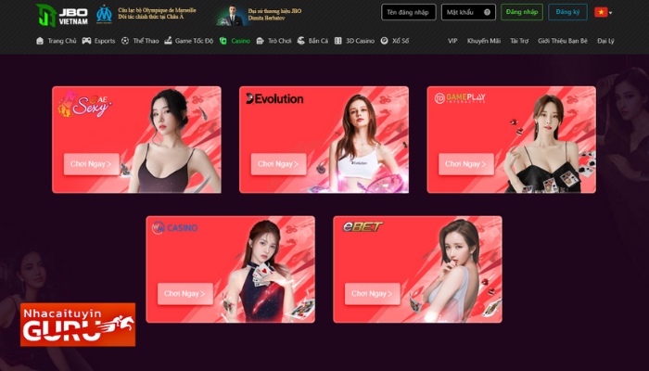Focus the Mật khẩu password field
The width and height of the screenshot is (649, 371).
(x=468, y=12)
